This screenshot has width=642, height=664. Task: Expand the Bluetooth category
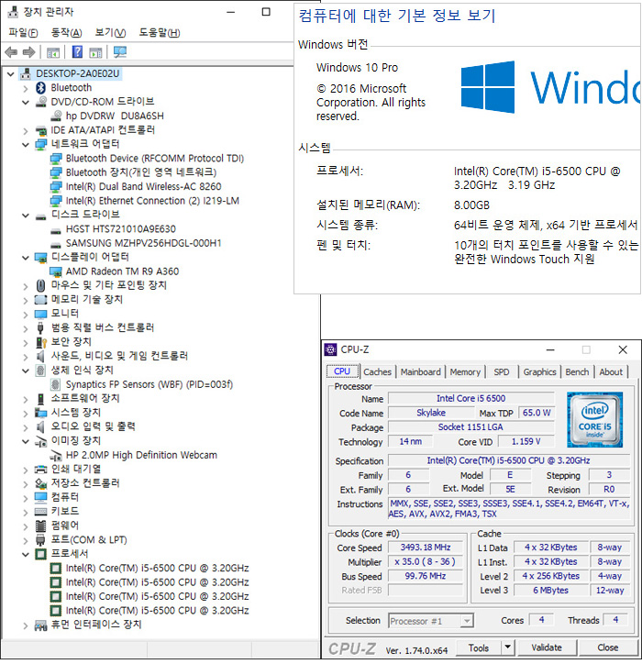(x=26, y=88)
